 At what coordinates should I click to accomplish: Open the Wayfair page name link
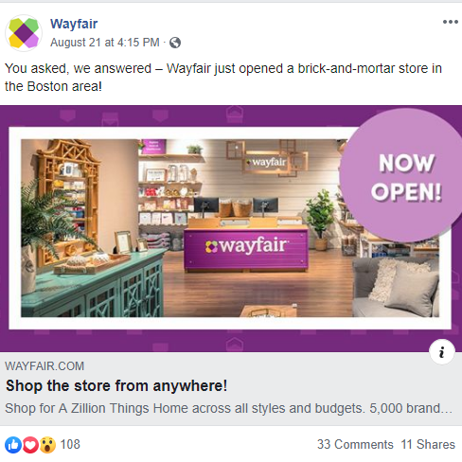click(x=74, y=24)
